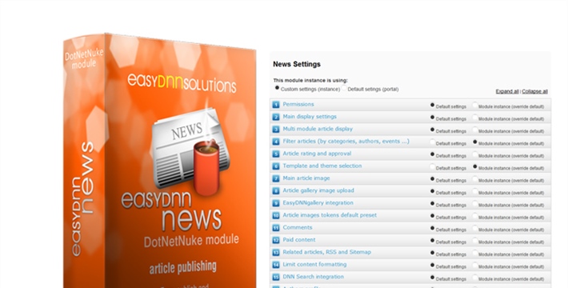
Task: Click number 6 icon beside Template and theme selection
Action: tap(276, 166)
